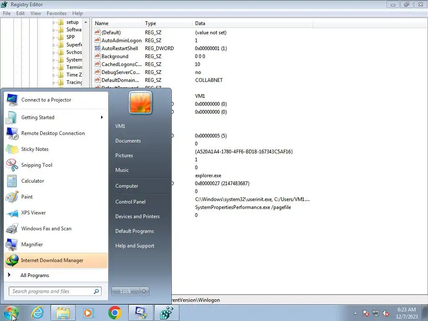This screenshot has height=321, width=428.
Task: Select the Softwa registry key folder
Action: coord(61,30)
